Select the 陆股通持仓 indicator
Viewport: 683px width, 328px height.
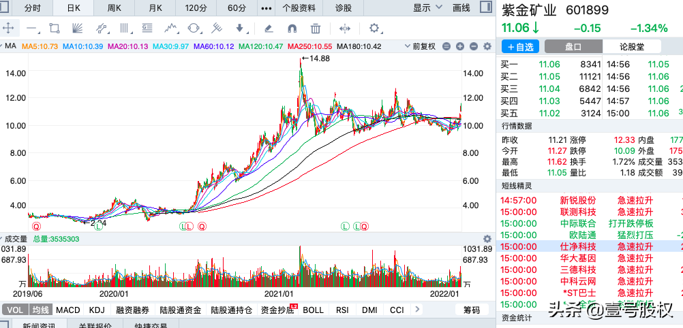tap(231, 310)
